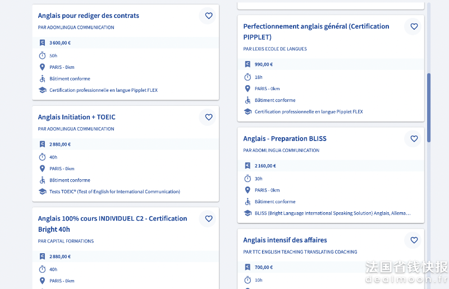Favorite the Anglais 100% cours INDIVIDUEL C2 course
Viewport: 449px width, 289px height.
pyautogui.click(x=209, y=218)
